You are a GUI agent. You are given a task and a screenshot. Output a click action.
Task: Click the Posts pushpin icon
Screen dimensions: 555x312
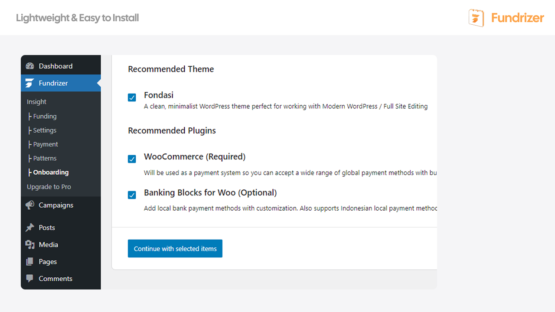(x=30, y=227)
